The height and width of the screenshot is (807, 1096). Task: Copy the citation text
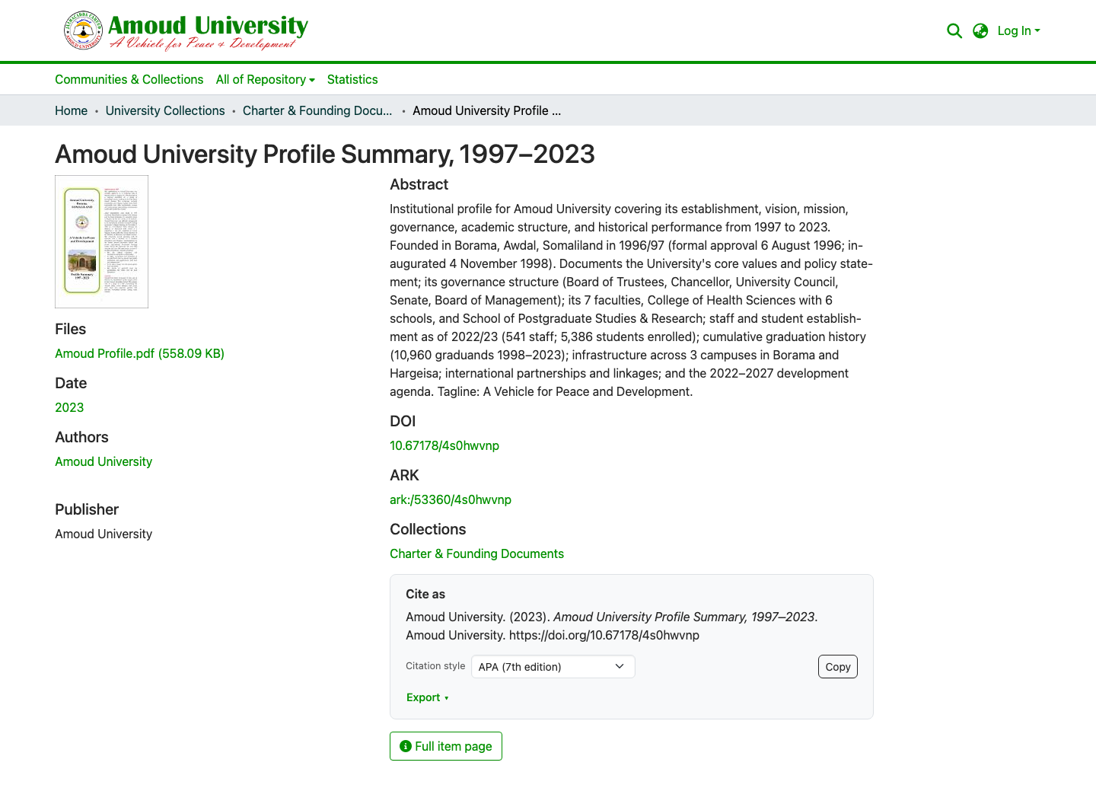coord(838,667)
